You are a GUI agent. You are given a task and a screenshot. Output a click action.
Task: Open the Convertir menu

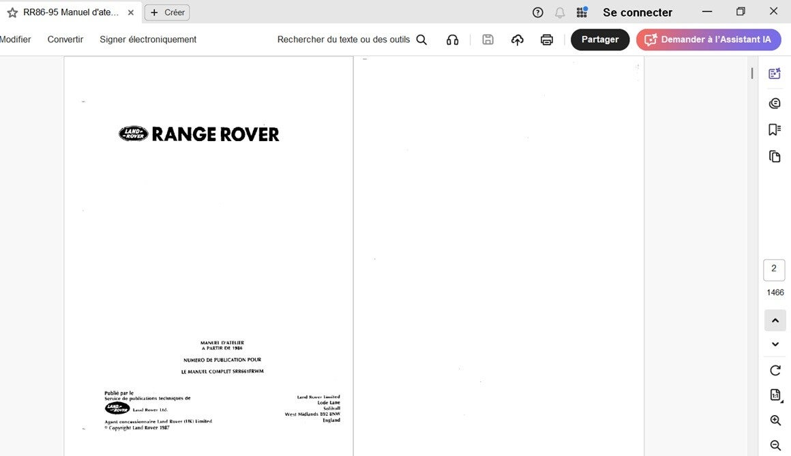pyautogui.click(x=65, y=40)
